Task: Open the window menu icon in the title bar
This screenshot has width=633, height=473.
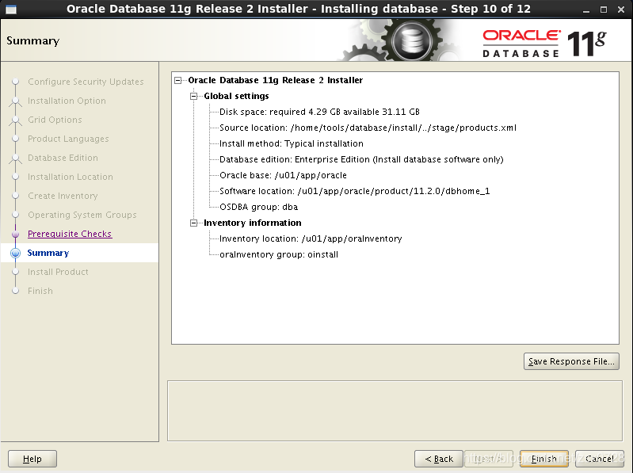Action: point(11,9)
